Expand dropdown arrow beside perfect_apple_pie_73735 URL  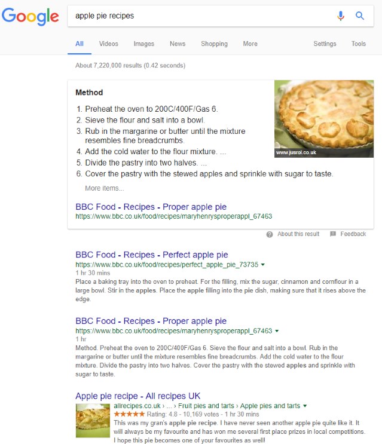[x=263, y=265]
